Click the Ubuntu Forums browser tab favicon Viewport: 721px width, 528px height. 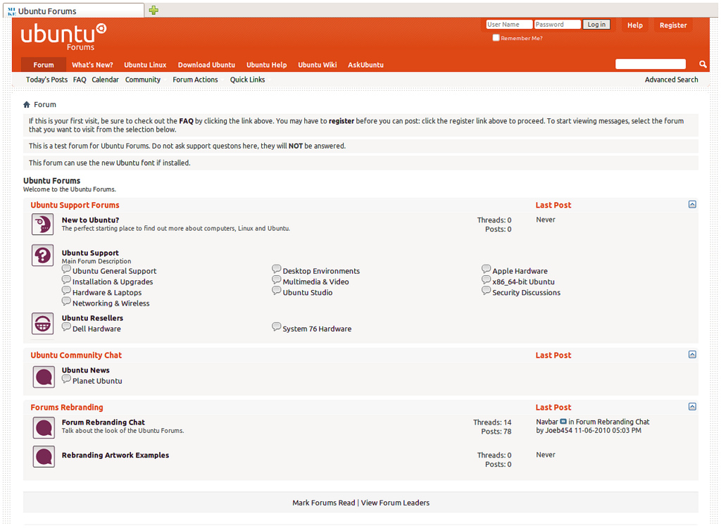12,11
